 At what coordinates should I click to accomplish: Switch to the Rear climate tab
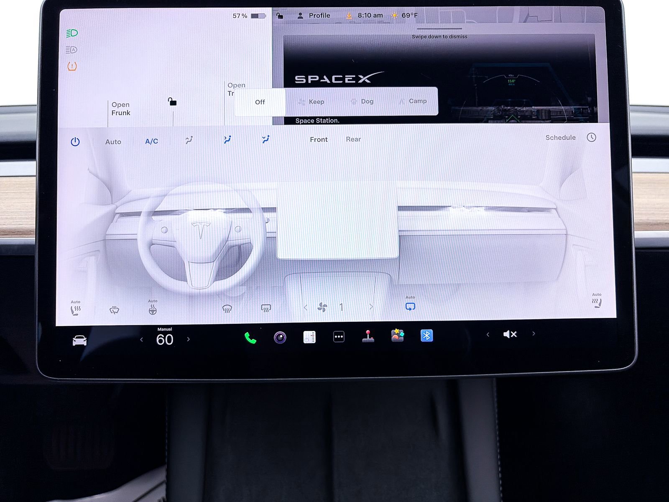(x=354, y=139)
